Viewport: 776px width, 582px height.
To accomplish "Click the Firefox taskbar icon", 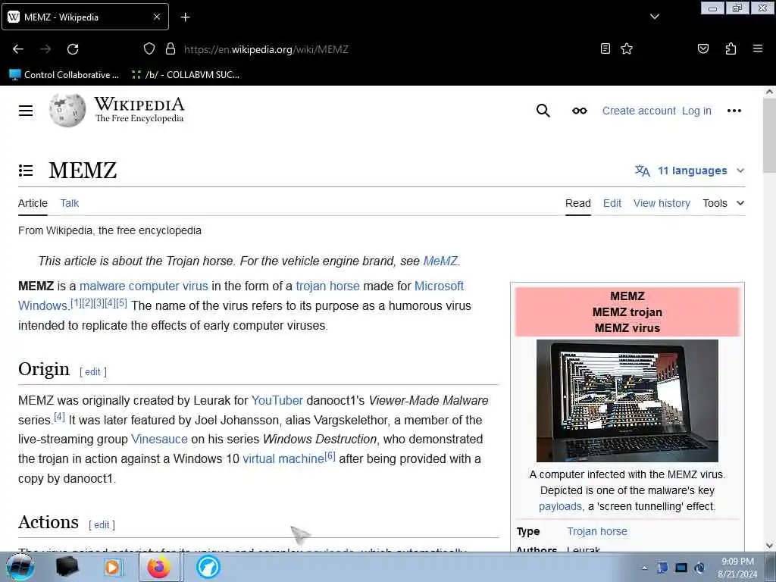I will pos(159,567).
